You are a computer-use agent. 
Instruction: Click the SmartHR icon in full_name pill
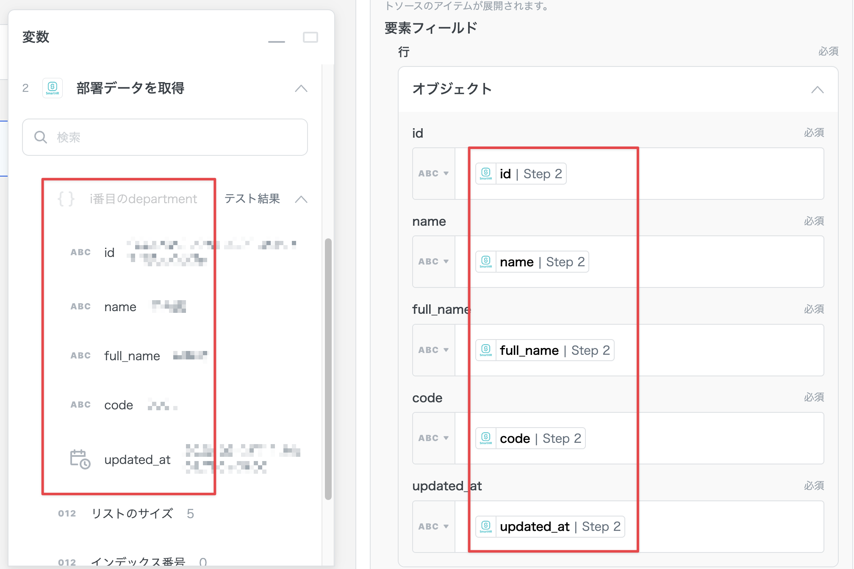tap(486, 350)
